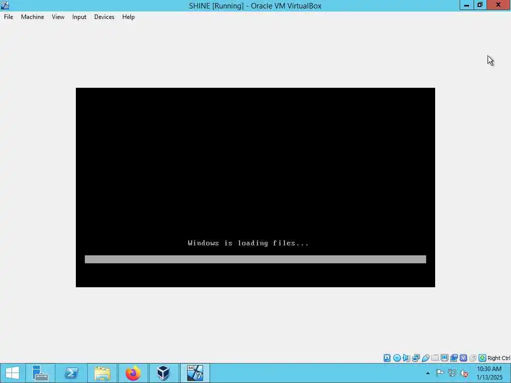The width and height of the screenshot is (511, 383).
Task: Click the 'Windows is loading files...' text
Action: [x=249, y=243]
